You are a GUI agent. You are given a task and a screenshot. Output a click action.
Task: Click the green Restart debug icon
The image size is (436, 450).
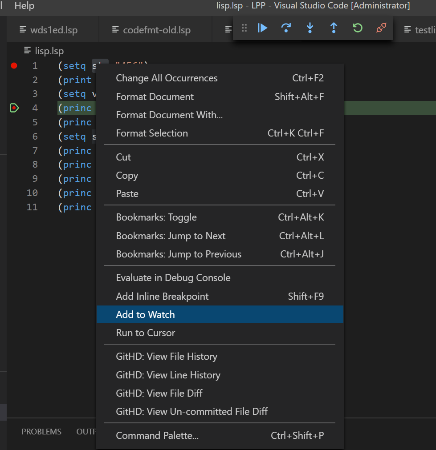358,28
